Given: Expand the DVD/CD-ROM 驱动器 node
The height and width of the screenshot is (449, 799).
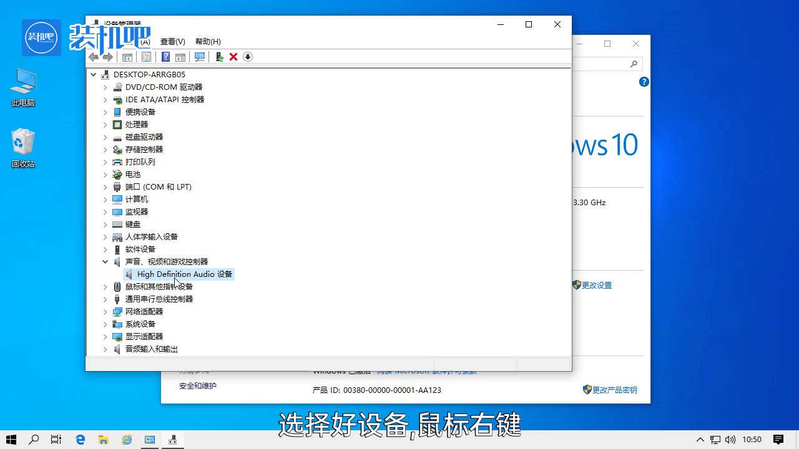Looking at the screenshot, I should coord(105,87).
